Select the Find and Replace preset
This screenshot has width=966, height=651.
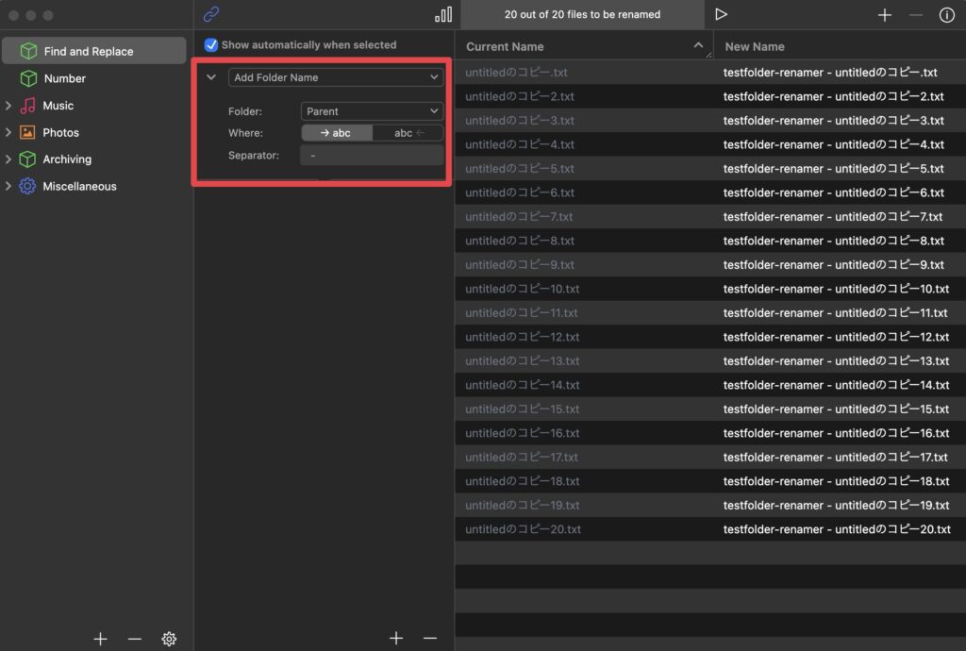pyautogui.click(x=89, y=51)
